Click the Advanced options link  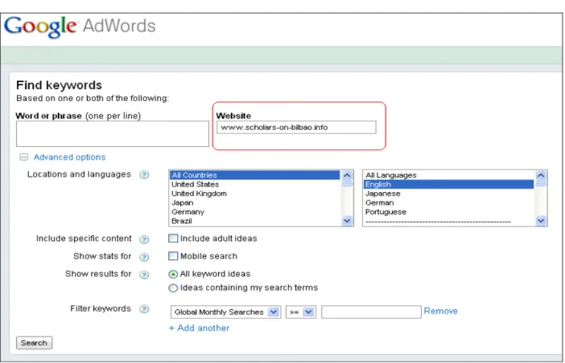[69, 157]
